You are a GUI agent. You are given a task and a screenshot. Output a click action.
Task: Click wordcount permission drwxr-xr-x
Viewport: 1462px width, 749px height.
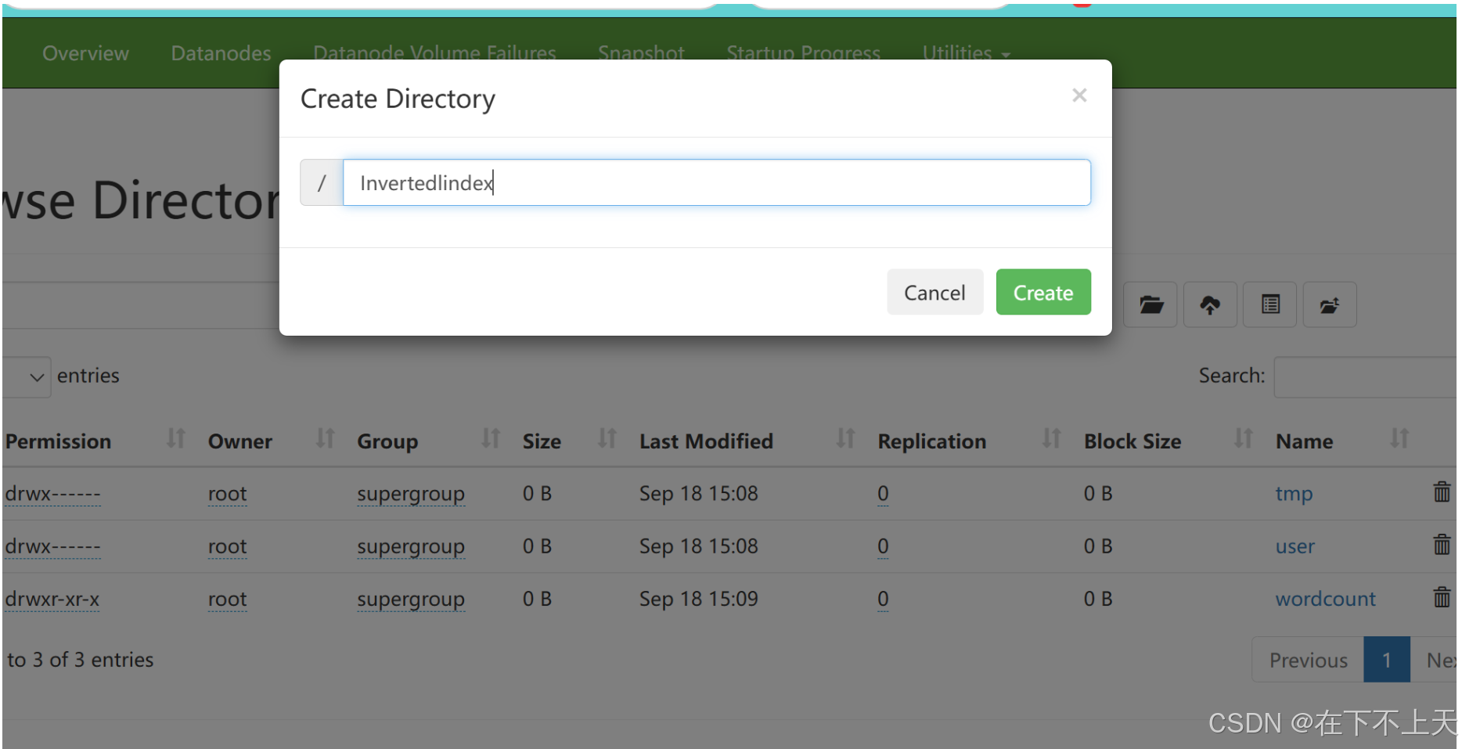pos(52,599)
